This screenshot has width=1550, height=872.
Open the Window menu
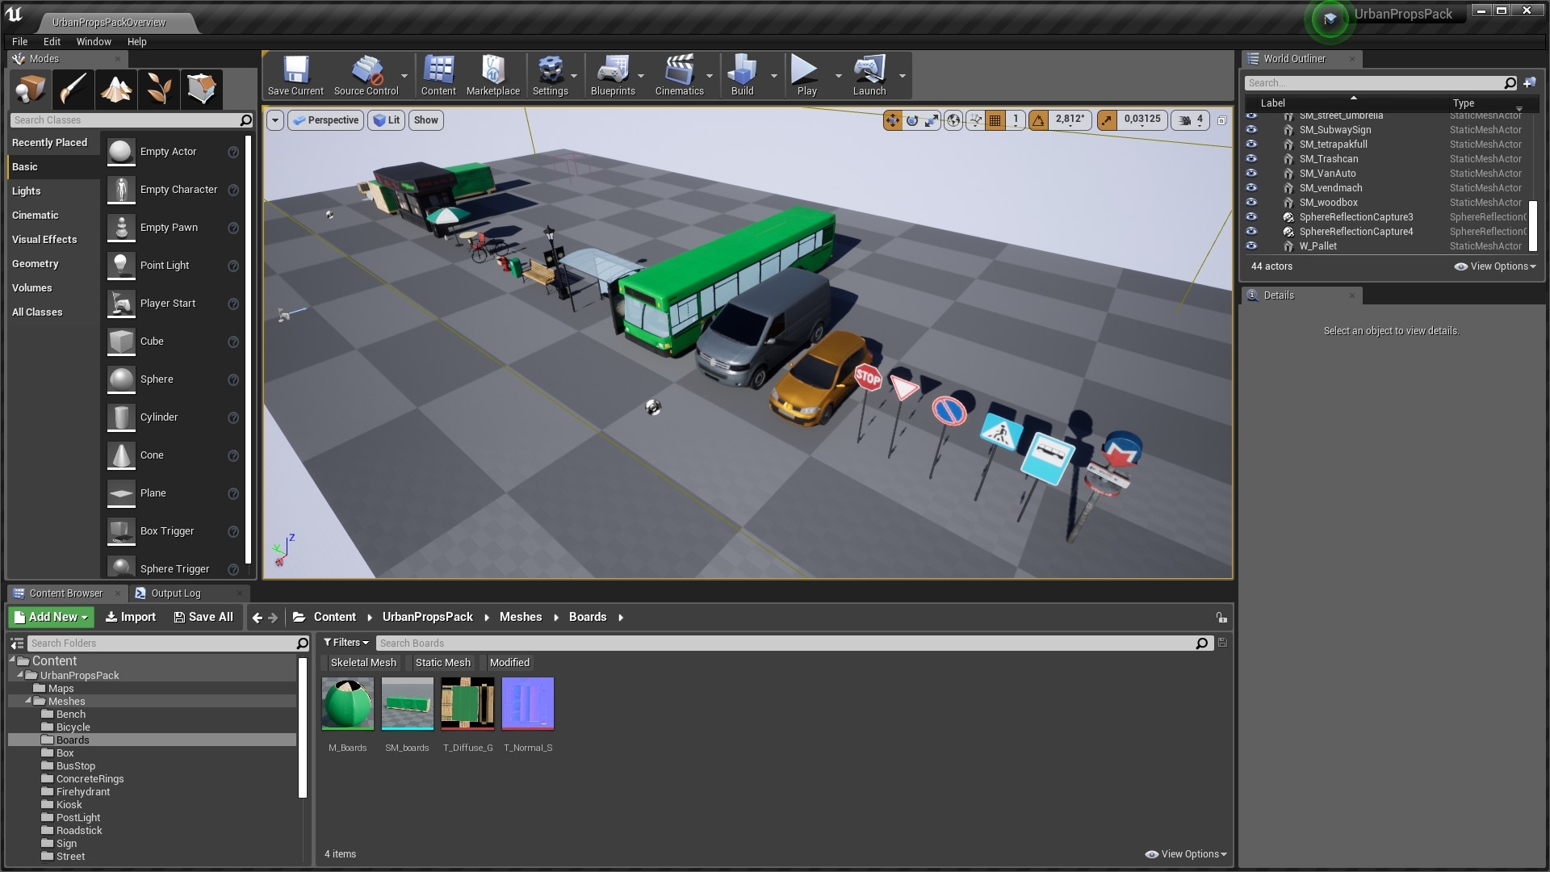click(94, 41)
